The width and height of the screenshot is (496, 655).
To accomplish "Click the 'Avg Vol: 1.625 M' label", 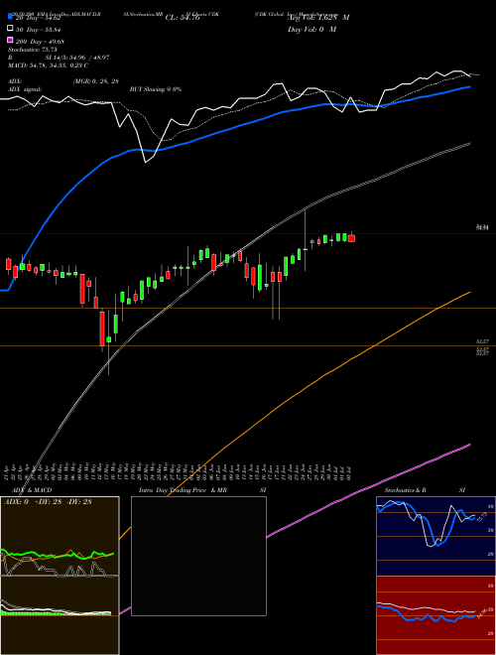I will [318, 18].
